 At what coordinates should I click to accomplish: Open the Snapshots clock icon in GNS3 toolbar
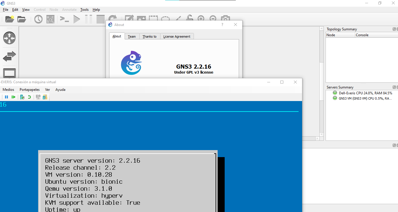pos(38,19)
